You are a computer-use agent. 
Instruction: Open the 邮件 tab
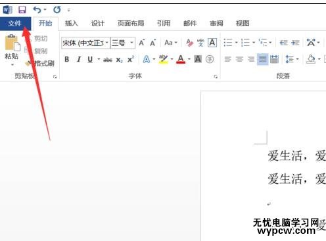[190, 23]
